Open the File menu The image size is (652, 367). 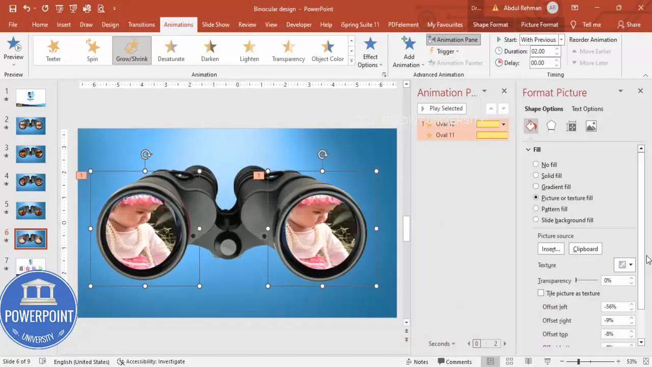click(13, 24)
